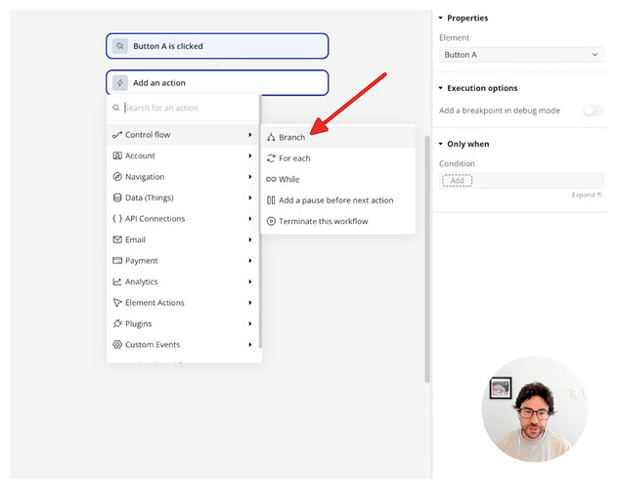618x489 pixels.
Task: Expand the Element Actions submenu arrow
Action: [x=250, y=302]
